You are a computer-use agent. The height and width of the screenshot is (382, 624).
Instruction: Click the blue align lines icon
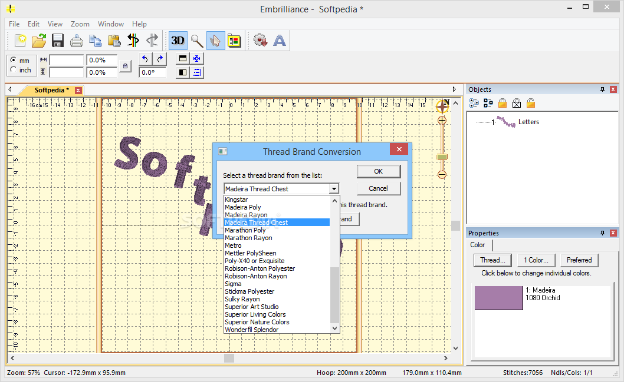(x=197, y=72)
